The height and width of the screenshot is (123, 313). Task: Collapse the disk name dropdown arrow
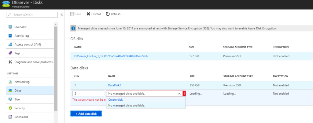[x=179, y=93]
